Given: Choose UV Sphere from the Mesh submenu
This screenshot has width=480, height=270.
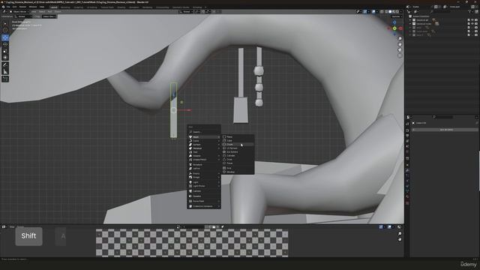Looking at the screenshot, I should tap(238, 148).
